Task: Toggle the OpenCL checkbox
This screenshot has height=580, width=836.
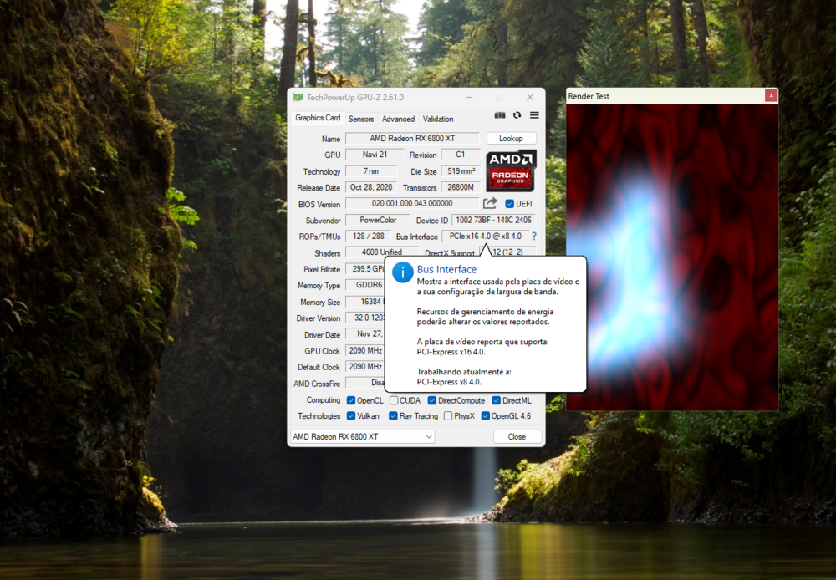Action: click(x=351, y=400)
